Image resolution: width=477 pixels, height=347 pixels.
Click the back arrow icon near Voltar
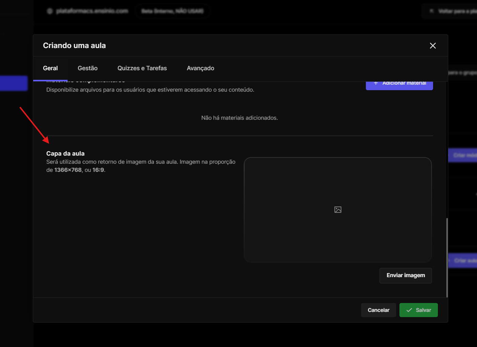pyautogui.click(x=431, y=11)
